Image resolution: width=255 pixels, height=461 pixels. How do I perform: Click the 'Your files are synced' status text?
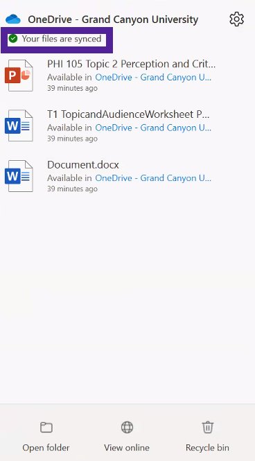62,39
